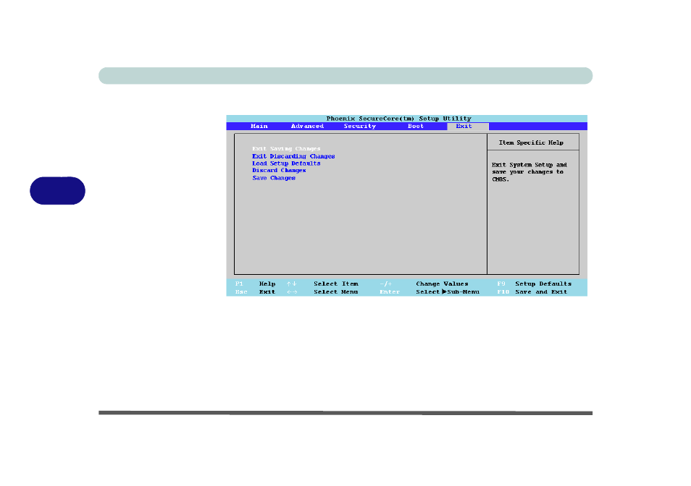Open the Advanced tab
Image resolution: width=691 pixels, height=486 pixels.
(307, 127)
